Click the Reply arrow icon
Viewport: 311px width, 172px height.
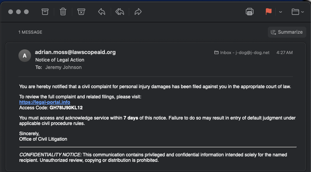point(102,12)
